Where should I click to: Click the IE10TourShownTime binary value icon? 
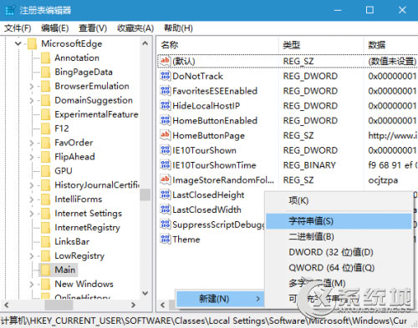click(165, 165)
